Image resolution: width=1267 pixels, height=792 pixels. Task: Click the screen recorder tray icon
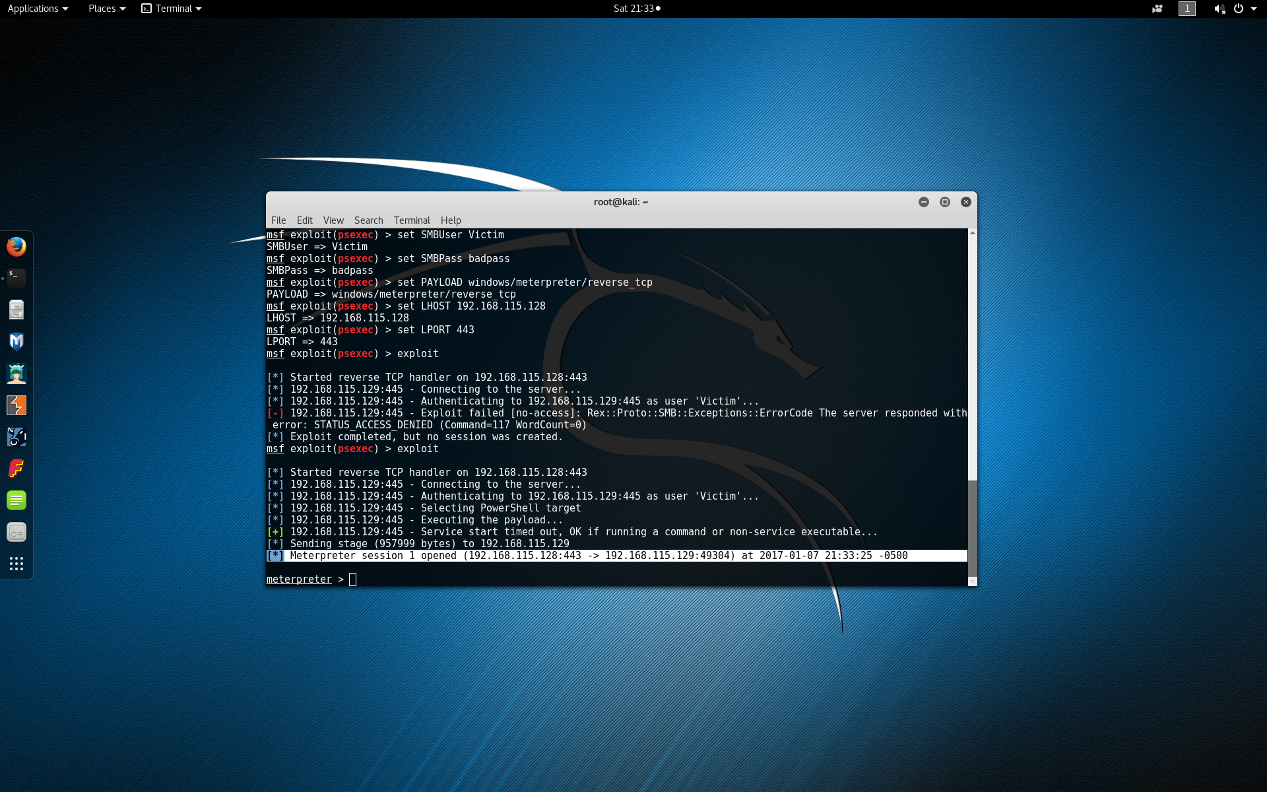pos(1157,9)
